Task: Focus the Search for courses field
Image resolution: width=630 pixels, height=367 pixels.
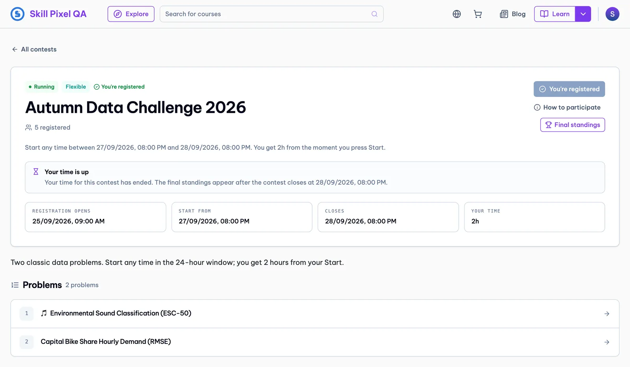Action: point(272,14)
